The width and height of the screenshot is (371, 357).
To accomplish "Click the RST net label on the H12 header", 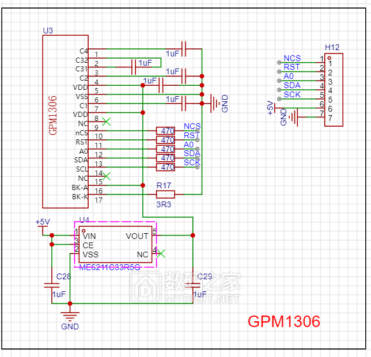I will click(291, 67).
